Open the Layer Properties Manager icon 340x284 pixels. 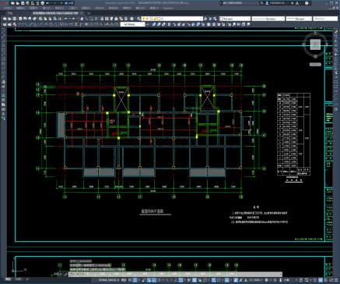pyautogui.click(x=138, y=19)
